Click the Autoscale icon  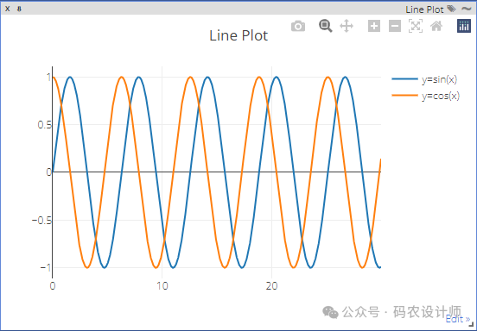[x=416, y=26]
